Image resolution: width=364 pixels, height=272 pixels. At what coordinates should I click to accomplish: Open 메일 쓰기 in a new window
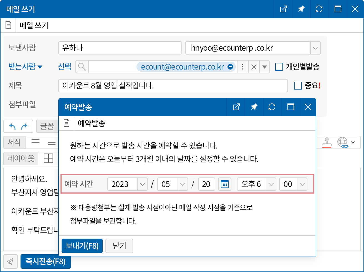coord(283,9)
